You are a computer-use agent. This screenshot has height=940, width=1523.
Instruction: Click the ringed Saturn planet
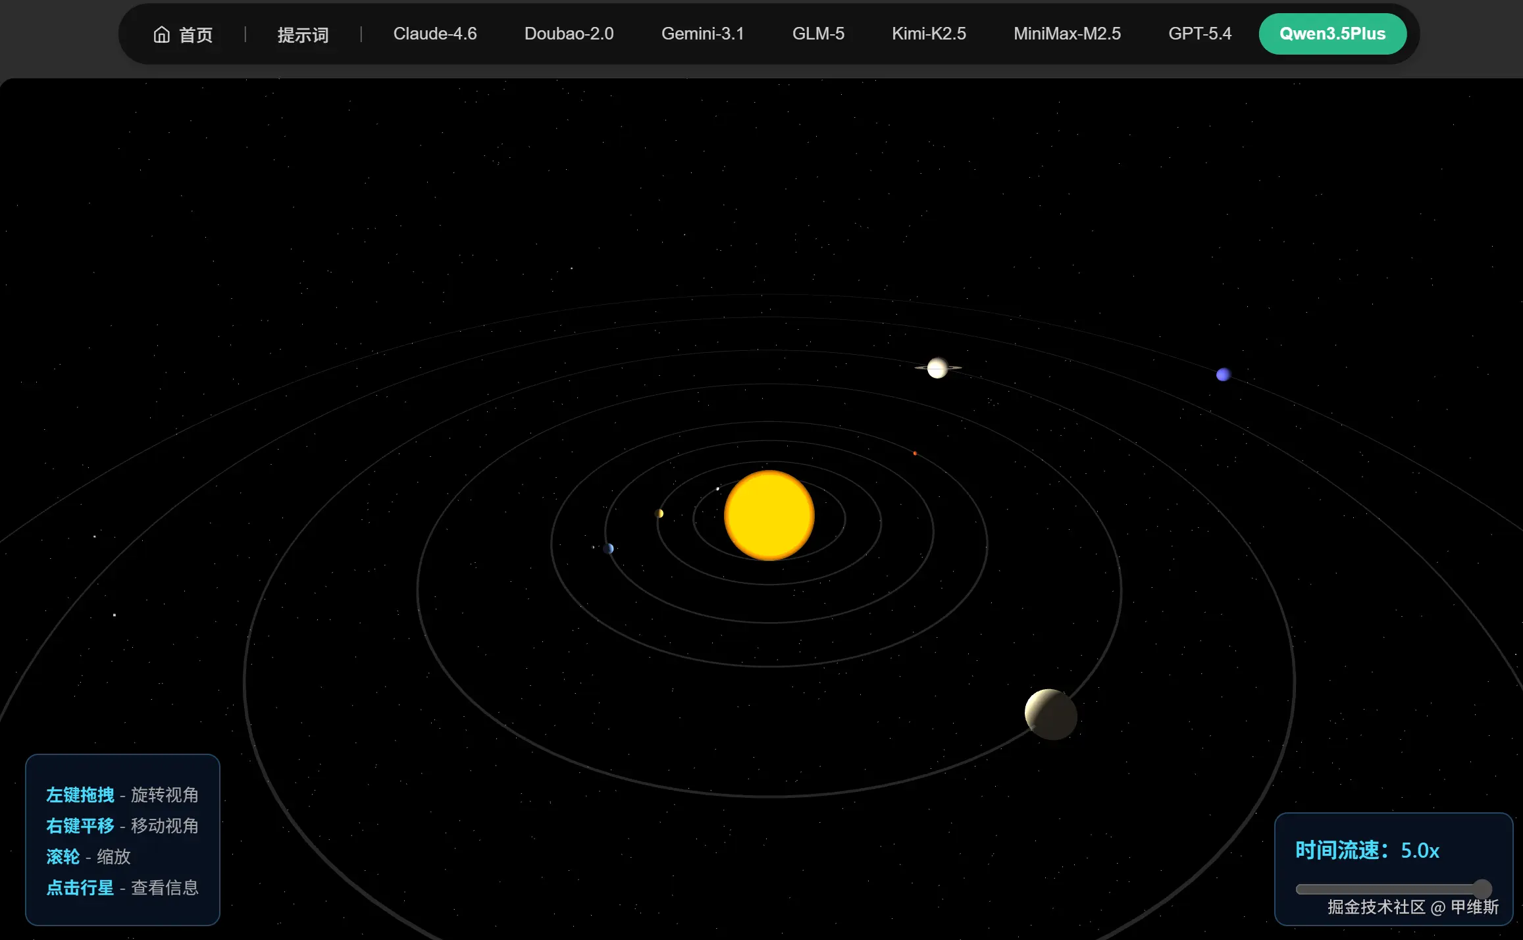click(x=937, y=368)
